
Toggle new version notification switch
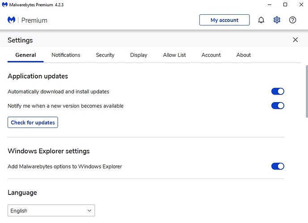coord(278,106)
